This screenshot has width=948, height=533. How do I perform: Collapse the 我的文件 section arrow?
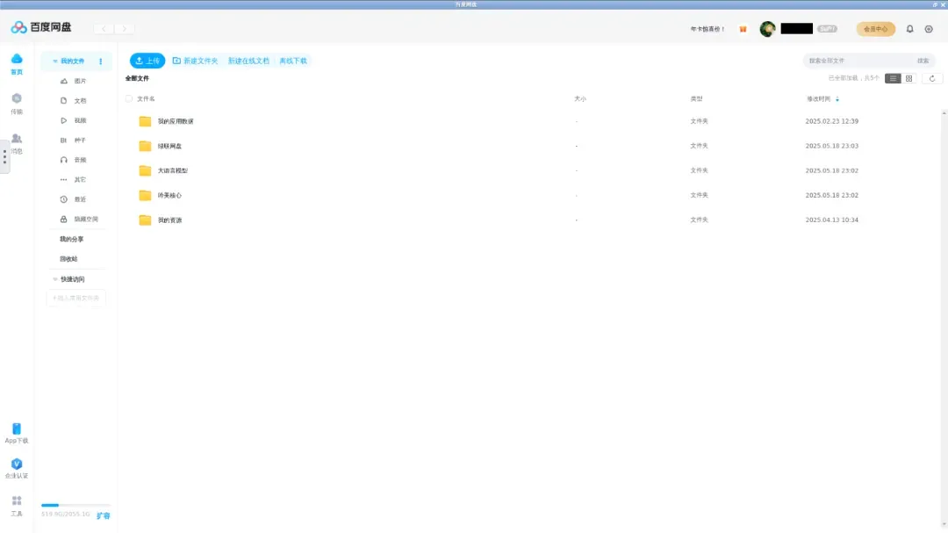point(55,61)
